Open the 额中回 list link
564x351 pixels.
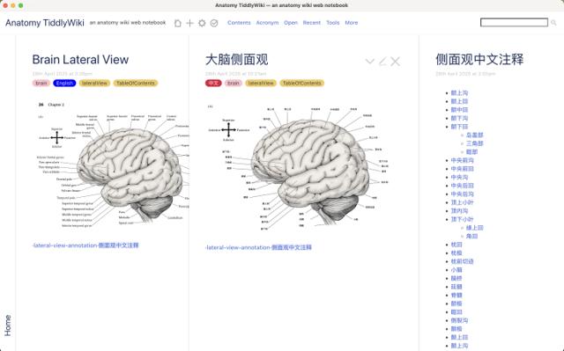click(x=459, y=110)
